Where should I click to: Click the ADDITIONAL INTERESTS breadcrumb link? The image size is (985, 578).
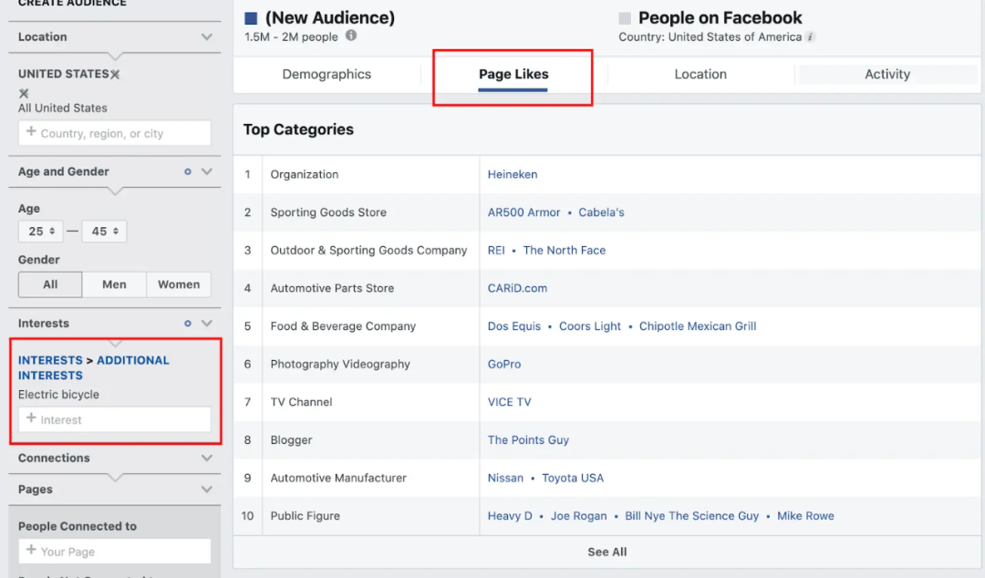[x=94, y=368]
